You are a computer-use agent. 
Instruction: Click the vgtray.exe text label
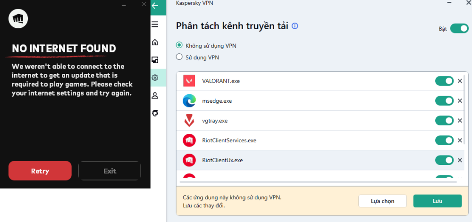pos(215,121)
